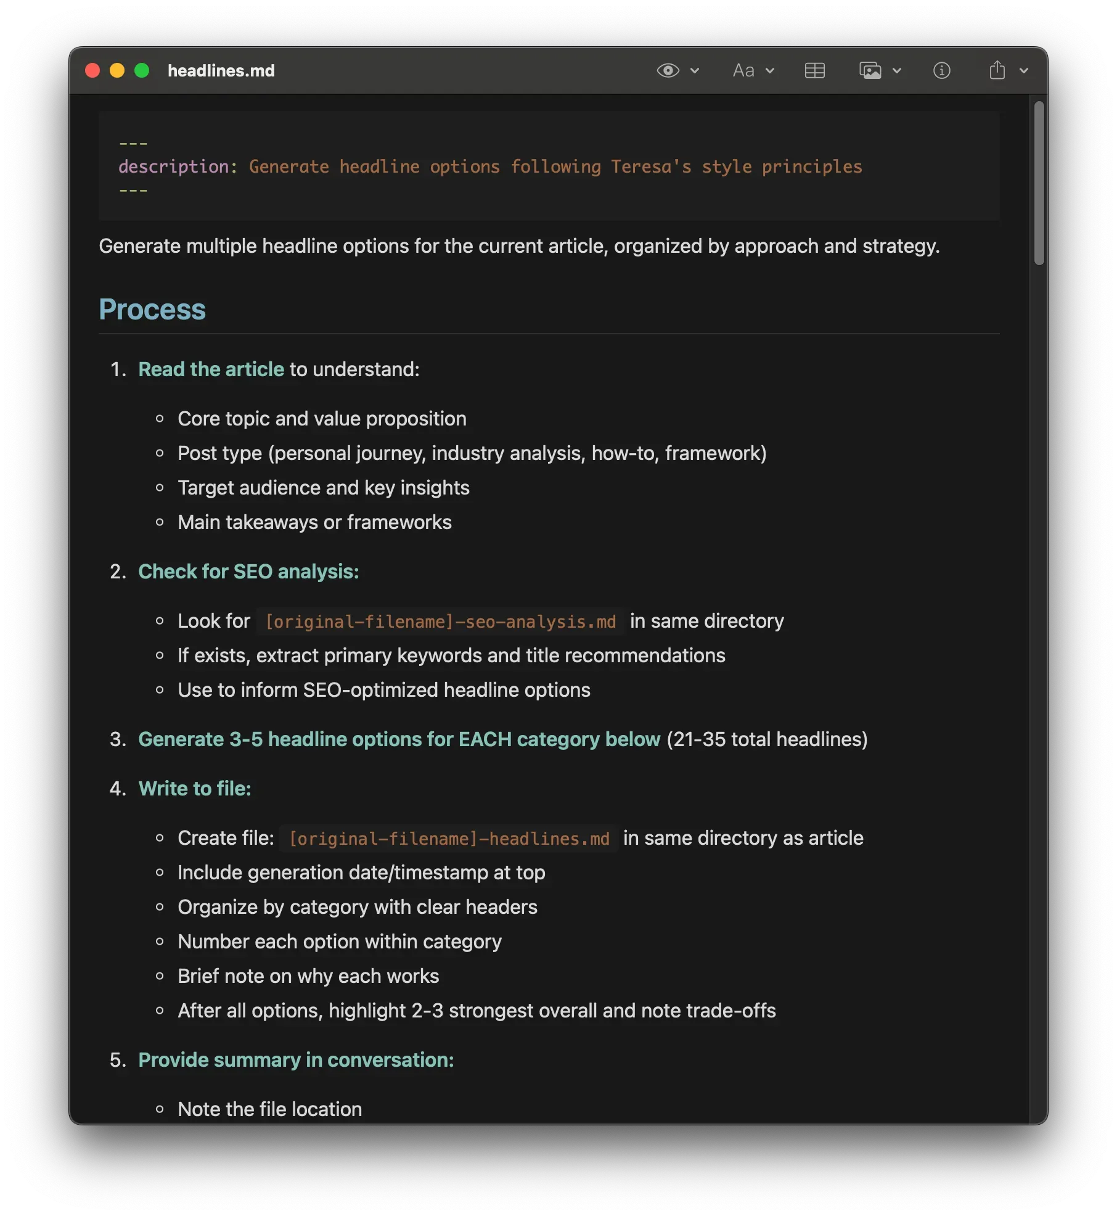Select the Process section heading

click(x=152, y=309)
